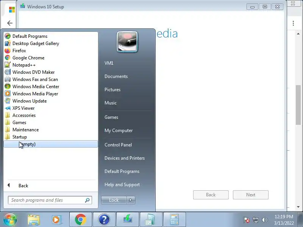The width and height of the screenshot is (303, 227).
Task: Click Back in Windows 10 Setup
Action: (211, 195)
